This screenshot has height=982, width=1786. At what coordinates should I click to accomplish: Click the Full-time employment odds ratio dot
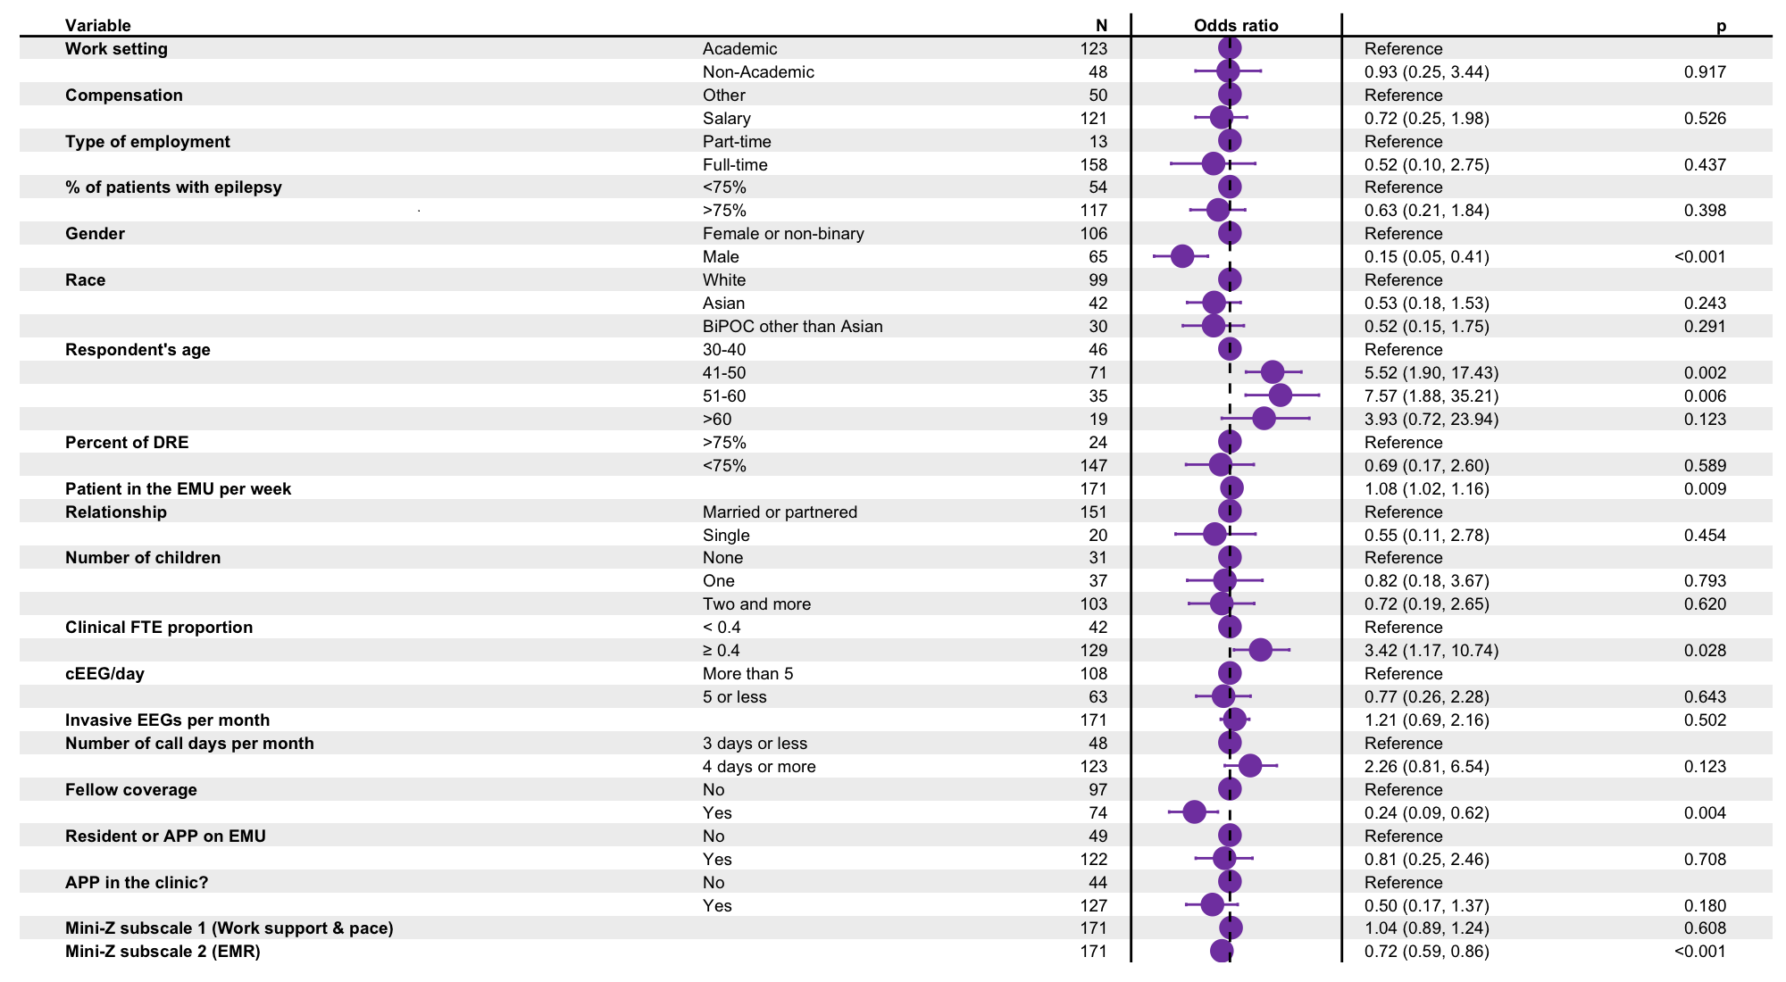pyautogui.click(x=1213, y=163)
